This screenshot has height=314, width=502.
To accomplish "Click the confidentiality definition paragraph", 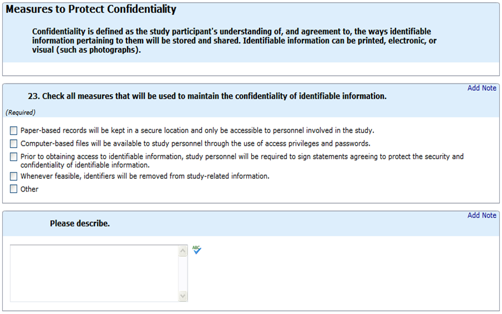I will coord(234,41).
